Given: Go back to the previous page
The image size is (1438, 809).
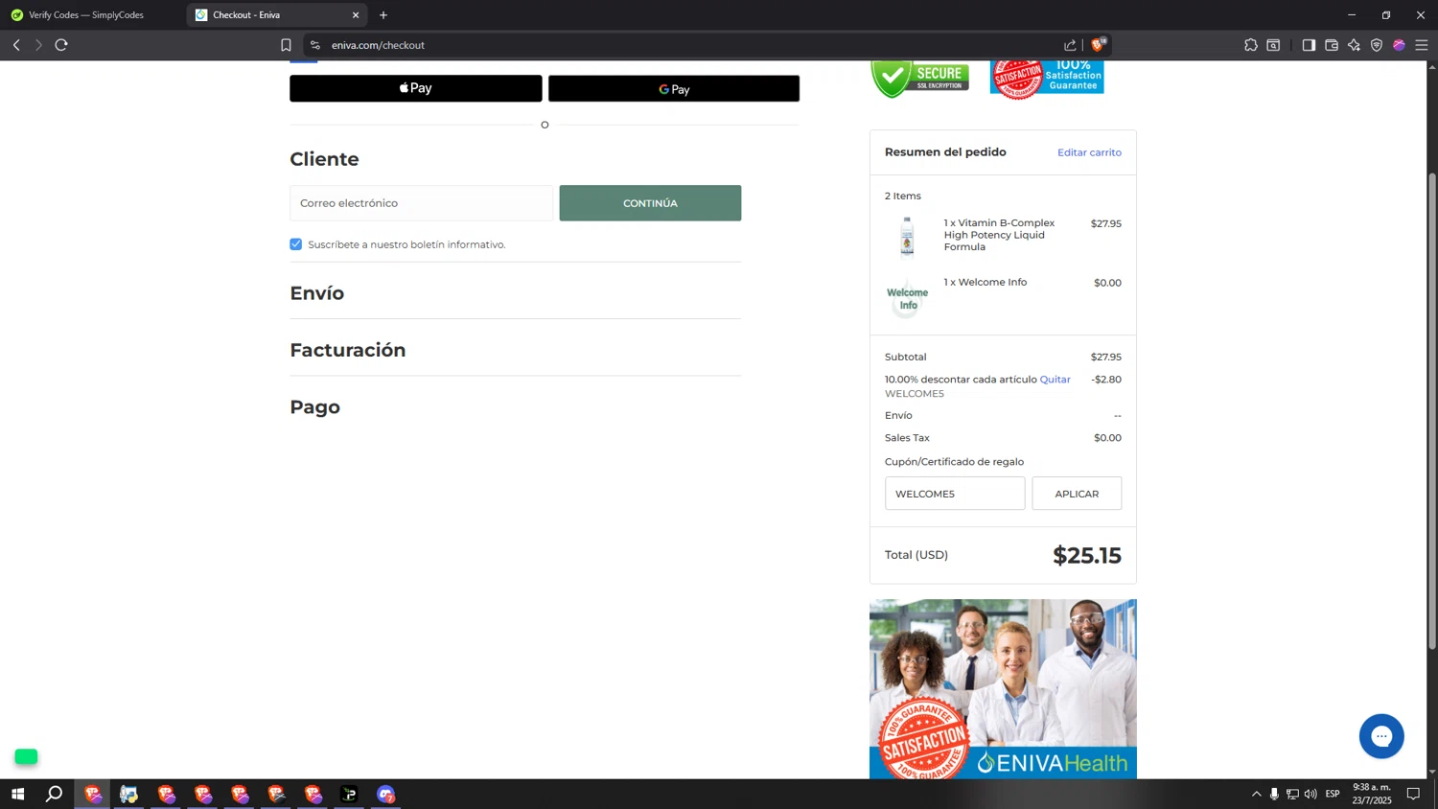Looking at the screenshot, I should click(x=16, y=45).
